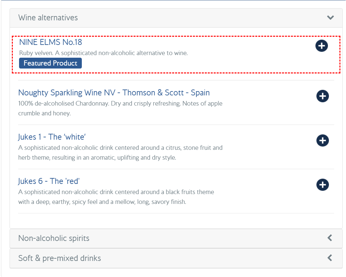
Task: Expand Soft & pre-mixed drinks chevron
Action: click(330, 258)
